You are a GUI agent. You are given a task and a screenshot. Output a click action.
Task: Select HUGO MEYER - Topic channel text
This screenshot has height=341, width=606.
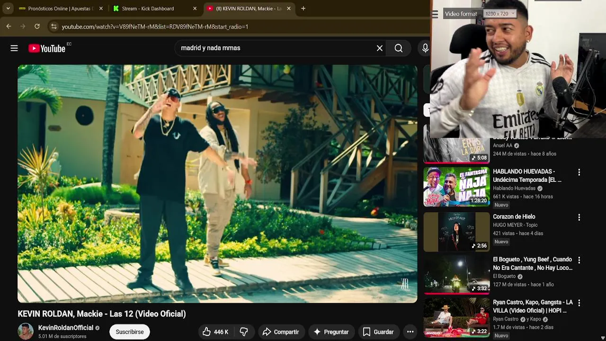click(x=515, y=225)
